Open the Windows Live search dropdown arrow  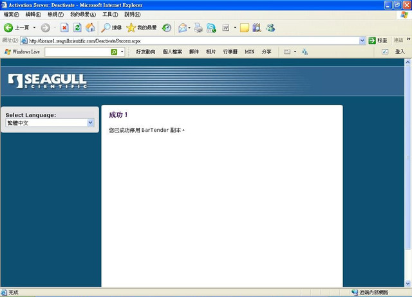122,51
